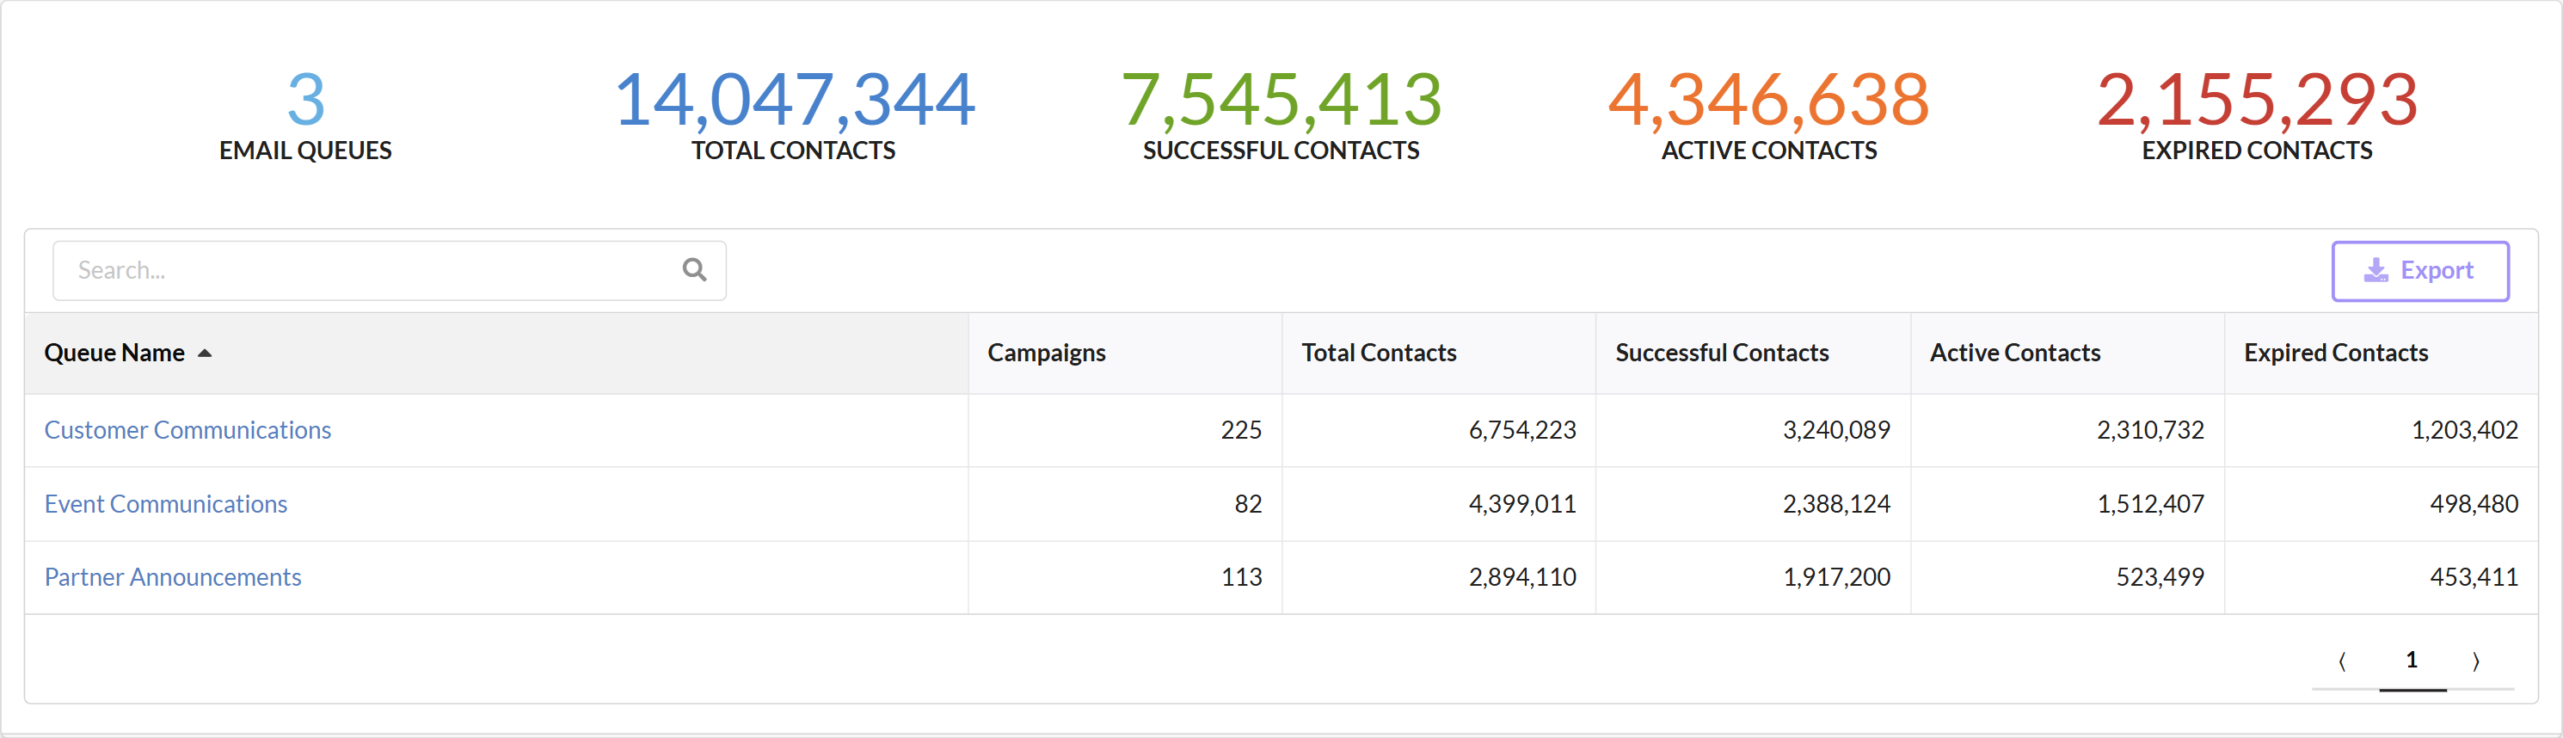
Task: Open the Customer Communications queue
Action: tap(187, 430)
